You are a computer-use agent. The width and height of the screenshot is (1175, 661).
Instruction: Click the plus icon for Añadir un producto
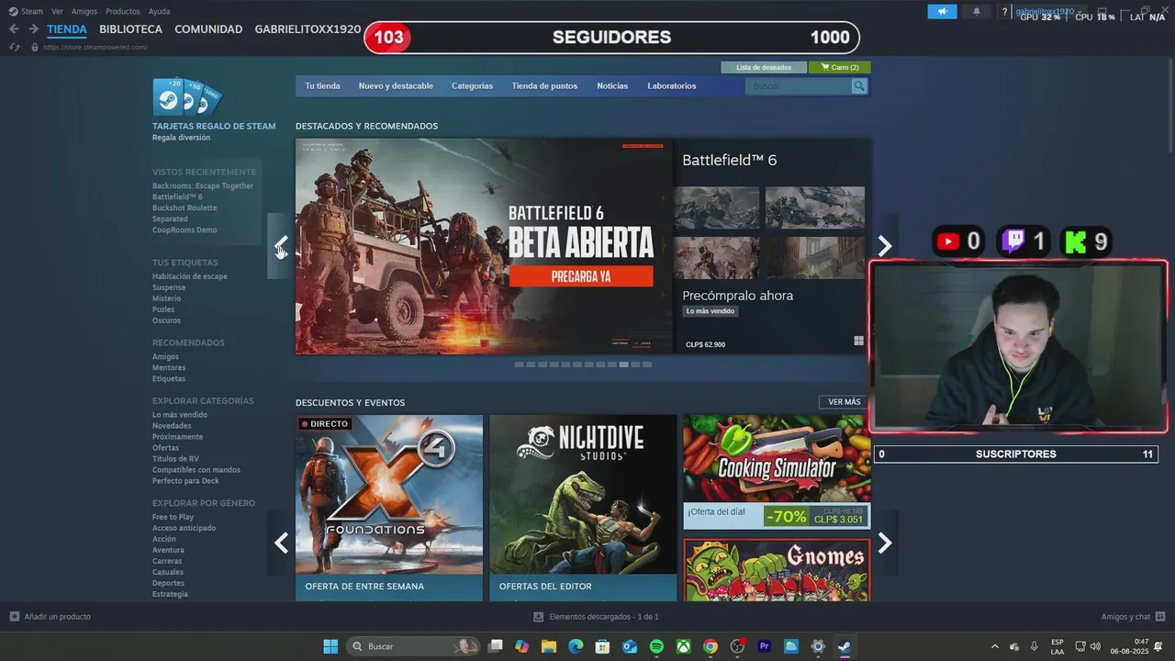(14, 617)
